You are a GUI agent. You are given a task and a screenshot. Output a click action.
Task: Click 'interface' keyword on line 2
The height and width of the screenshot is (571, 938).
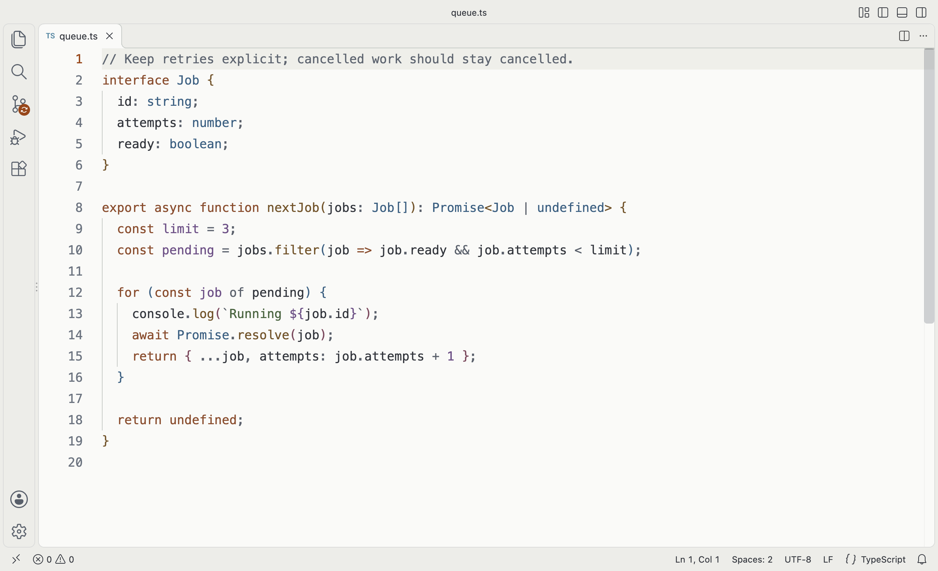point(136,80)
